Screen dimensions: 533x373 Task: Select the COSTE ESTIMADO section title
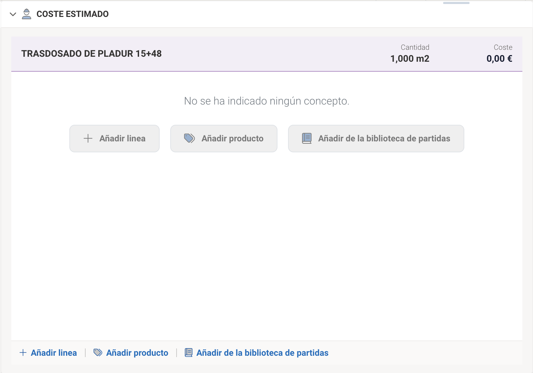[x=72, y=14]
